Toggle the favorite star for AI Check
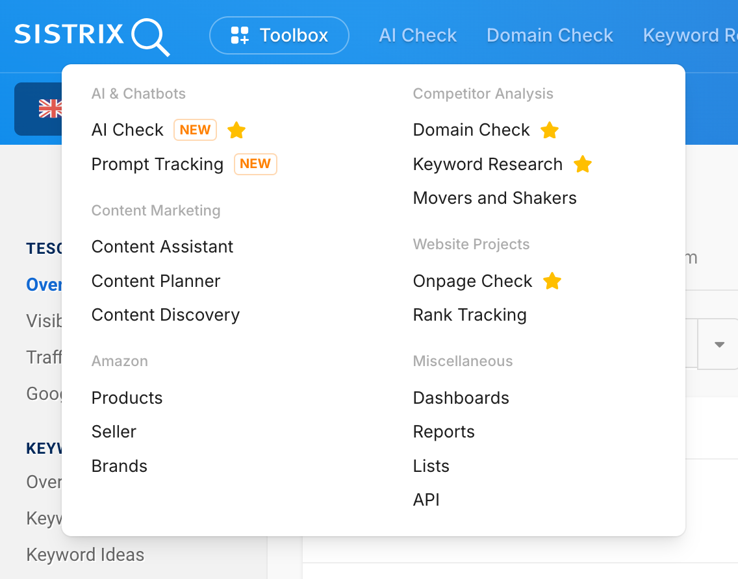The width and height of the screenshot is (738, 579). 236,130
